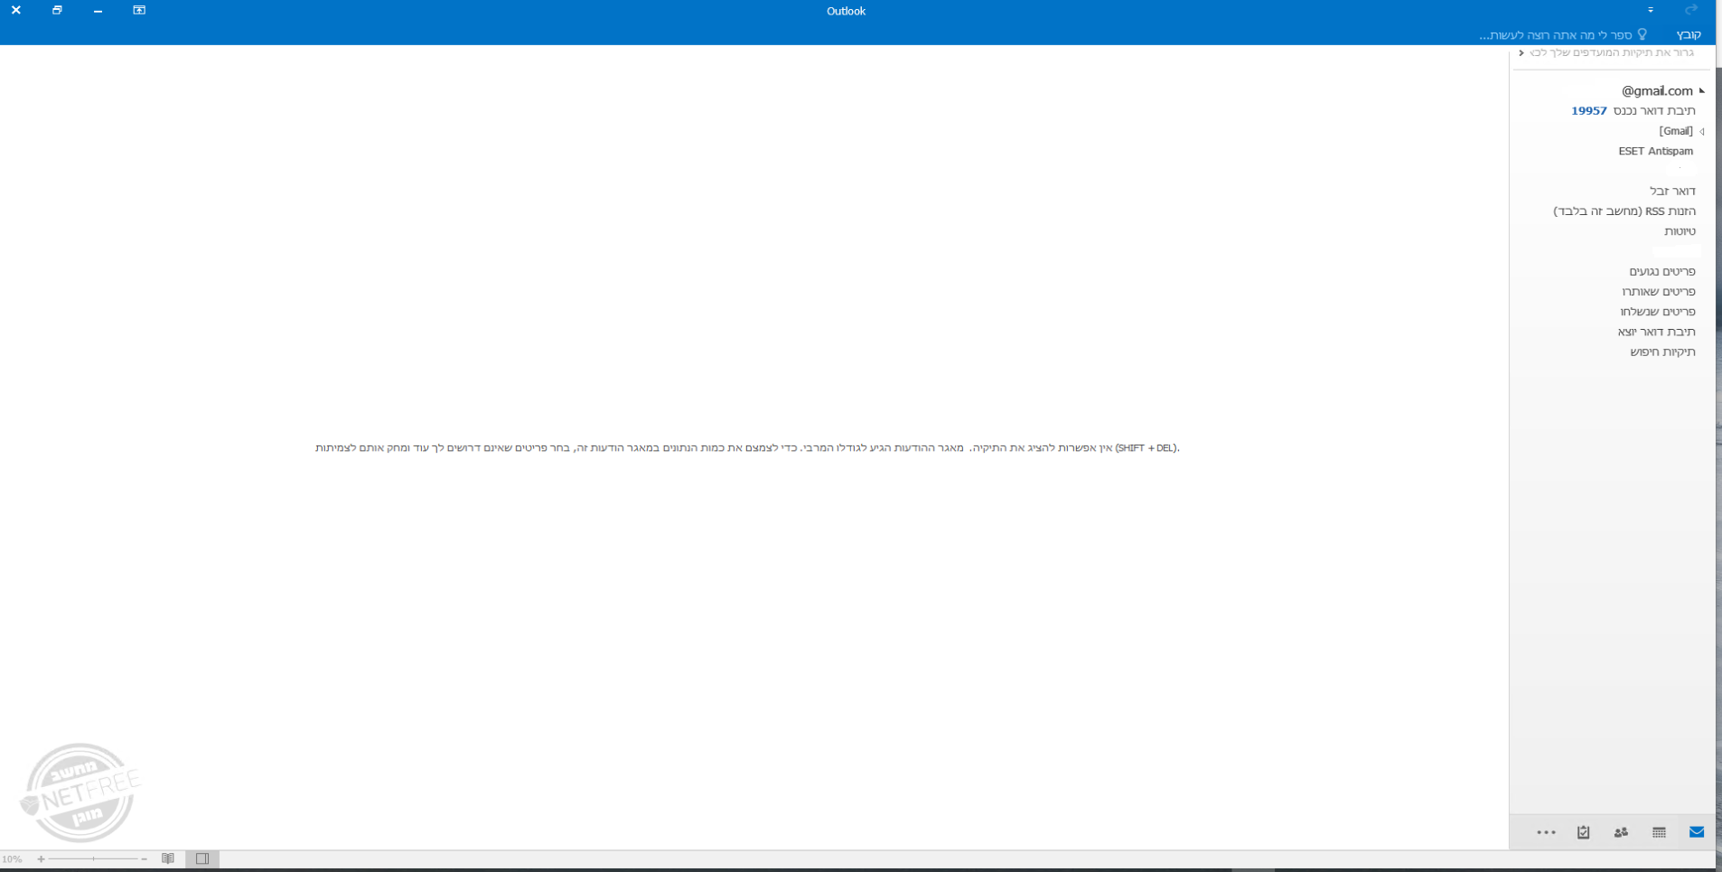Collapse the @gmail.com account tree
Screen dimensions: 1722x872
coord(1702,91)
